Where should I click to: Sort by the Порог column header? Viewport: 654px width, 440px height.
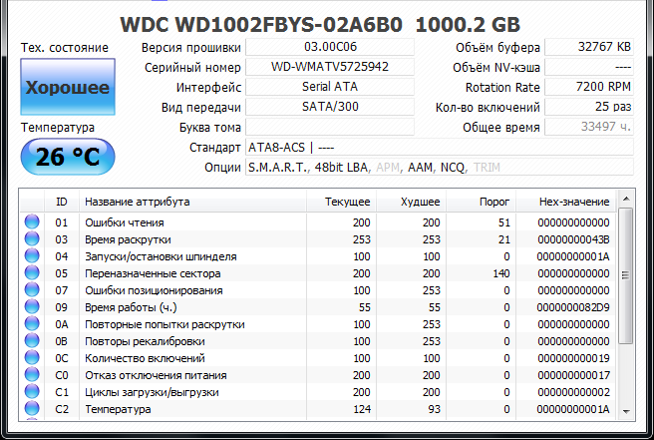coord(481,202)
